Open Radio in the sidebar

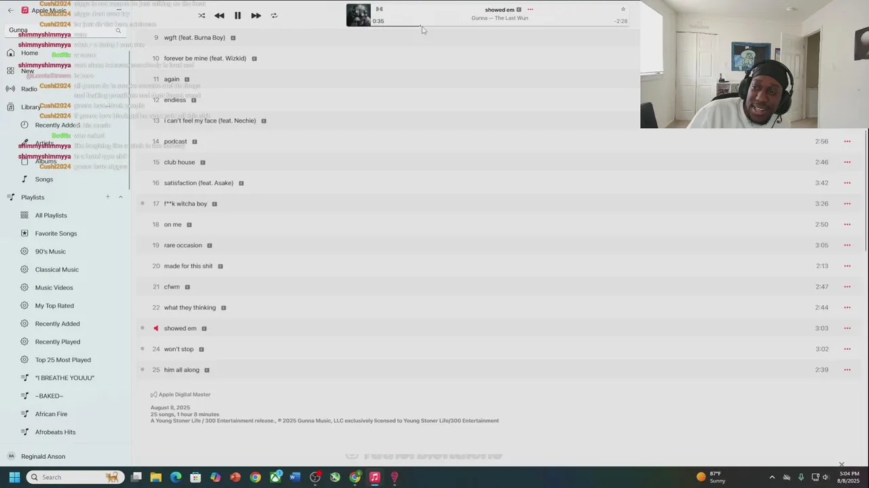(29, 89)
